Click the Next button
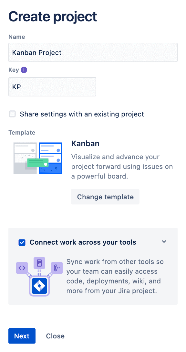The height and width of the screenshot is (352, 186). pos(22,336)
